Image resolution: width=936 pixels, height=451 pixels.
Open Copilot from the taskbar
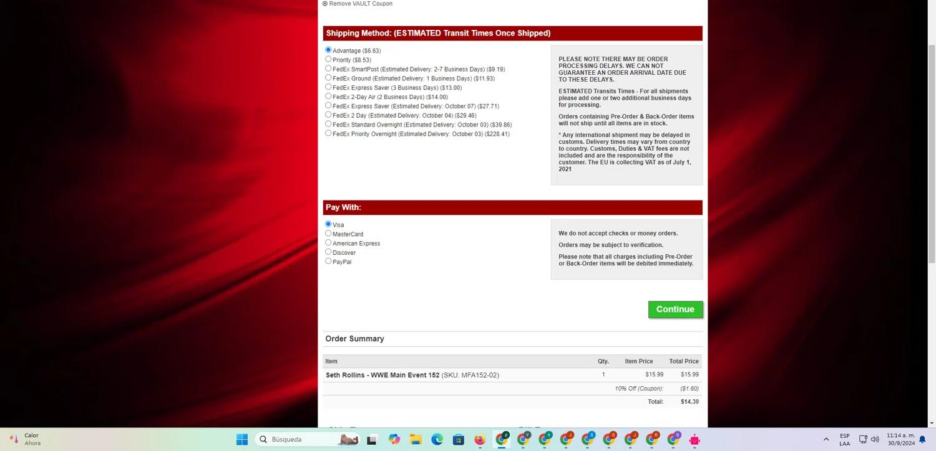394,440
